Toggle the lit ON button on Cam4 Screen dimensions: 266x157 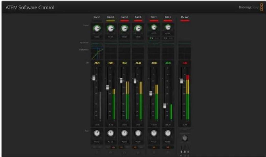click(x=135, y=147)
